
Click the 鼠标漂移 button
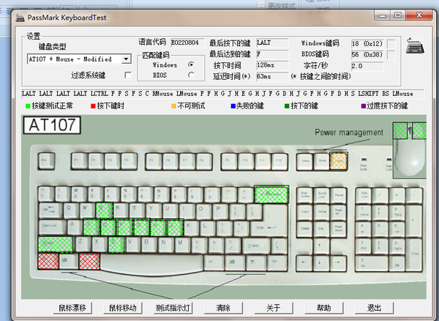point(72,308)
